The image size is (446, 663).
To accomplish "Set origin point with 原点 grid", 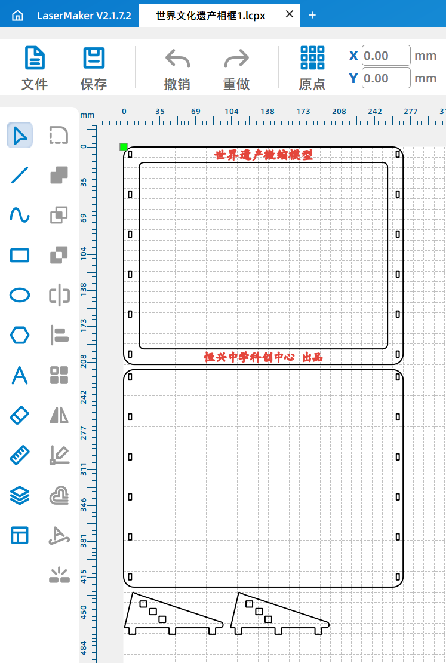I will point(312,68).
